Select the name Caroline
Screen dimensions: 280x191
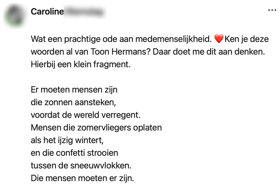[x=47, y=12]
